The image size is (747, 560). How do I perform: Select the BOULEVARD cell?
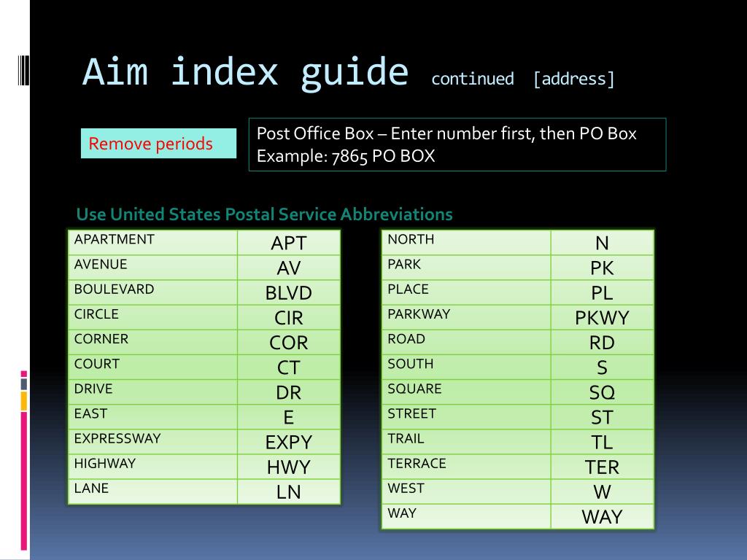(x=153, y=292)
